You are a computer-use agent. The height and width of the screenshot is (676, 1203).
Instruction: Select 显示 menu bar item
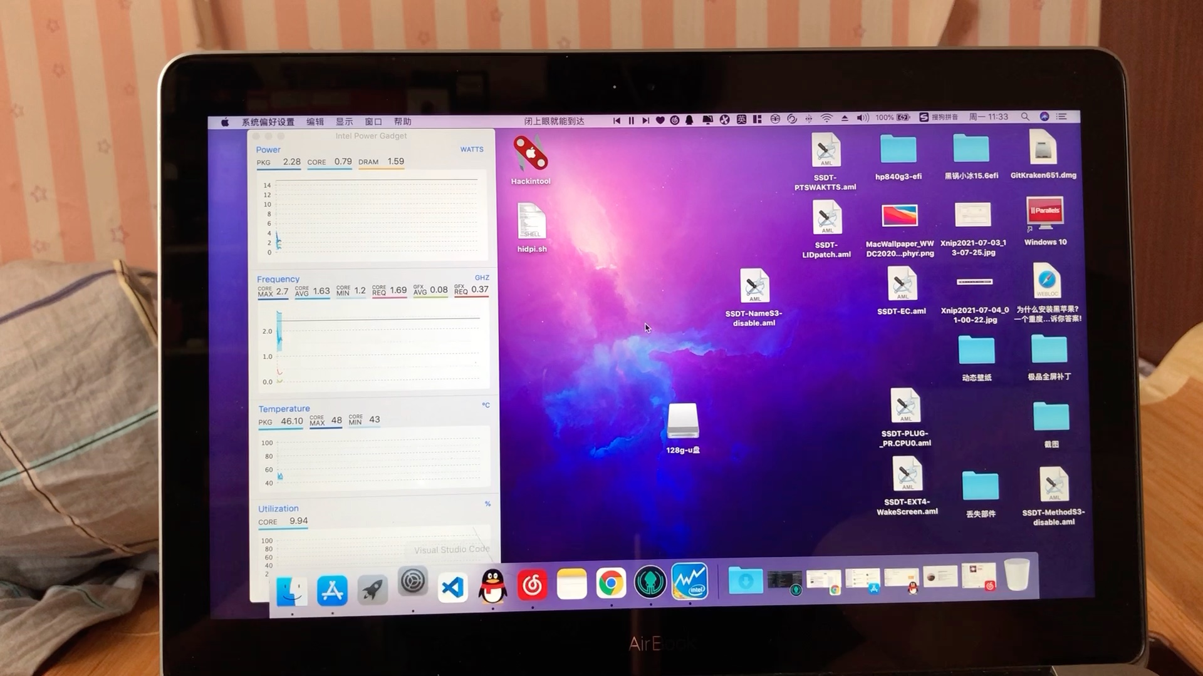[343, 121]
